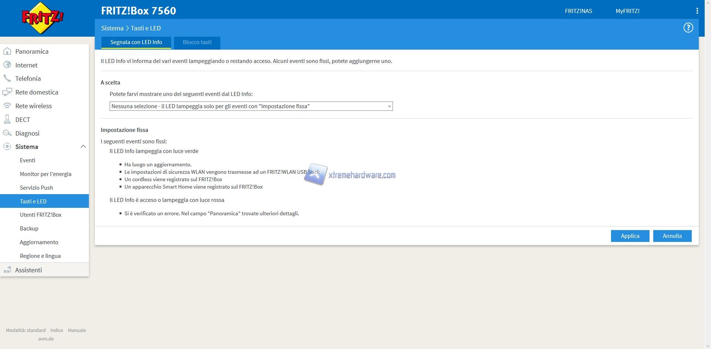This screenshot has width=711, height=349.
Task: Click the Diagnosi icon in sidebar
Action: [x=7, y=133]
